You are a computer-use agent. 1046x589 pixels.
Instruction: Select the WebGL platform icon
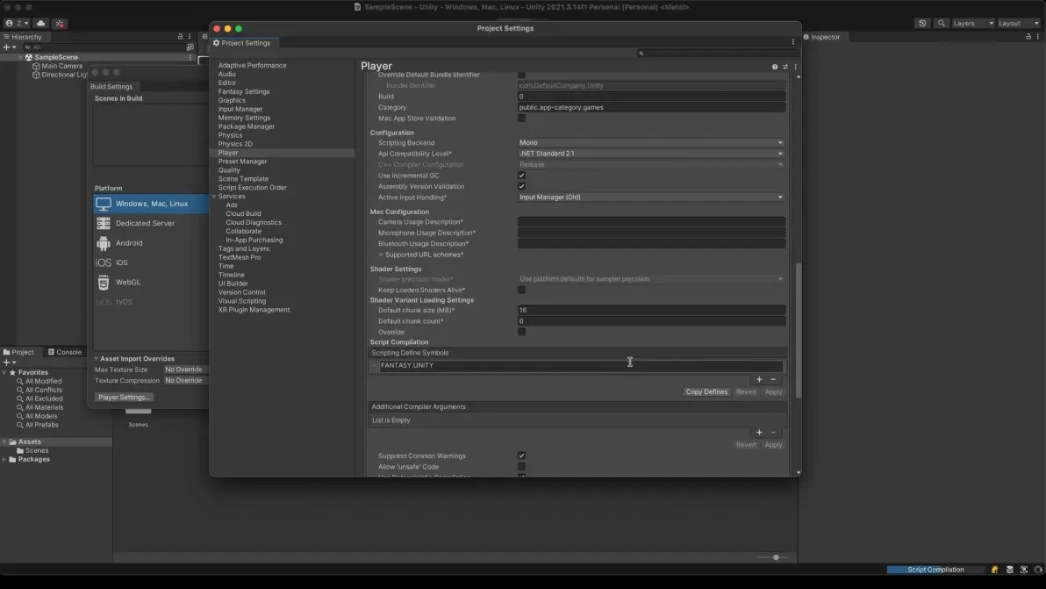click(104, 282)
